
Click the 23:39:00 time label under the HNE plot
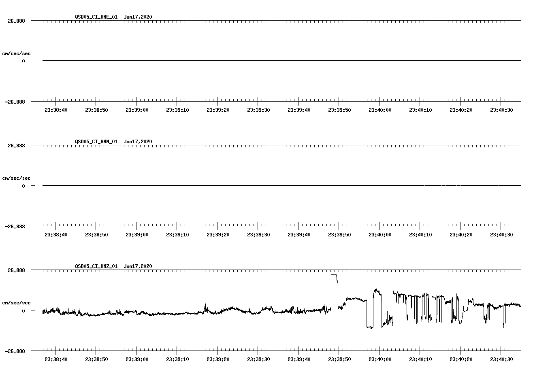[137, 110]
